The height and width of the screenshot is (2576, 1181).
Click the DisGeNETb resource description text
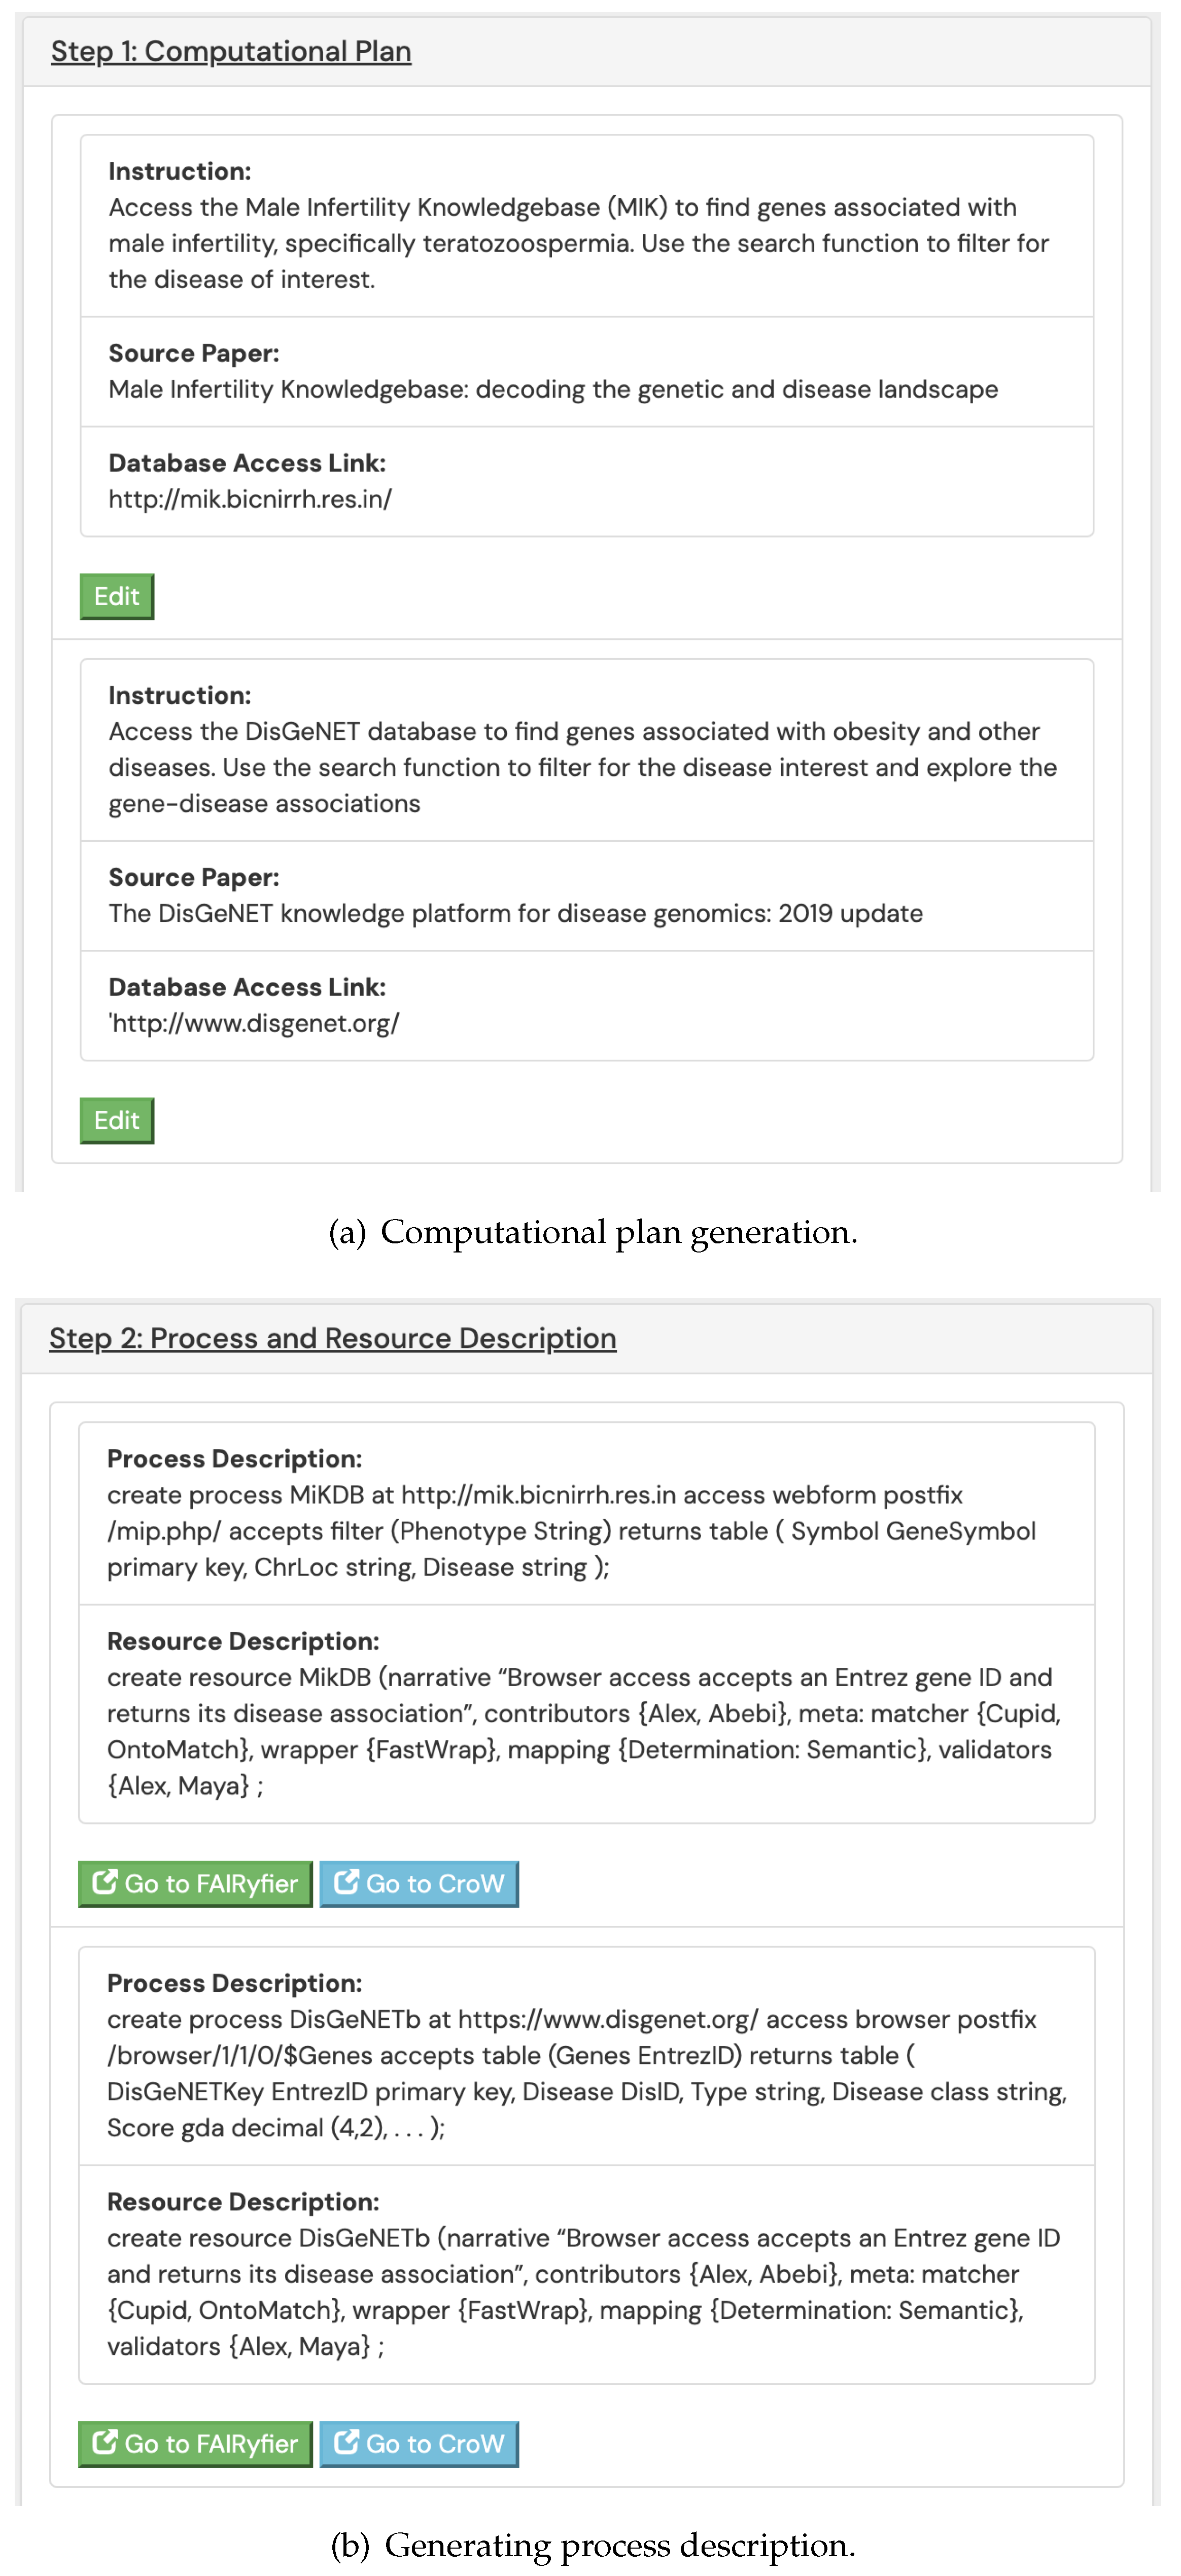[582, 2292]
